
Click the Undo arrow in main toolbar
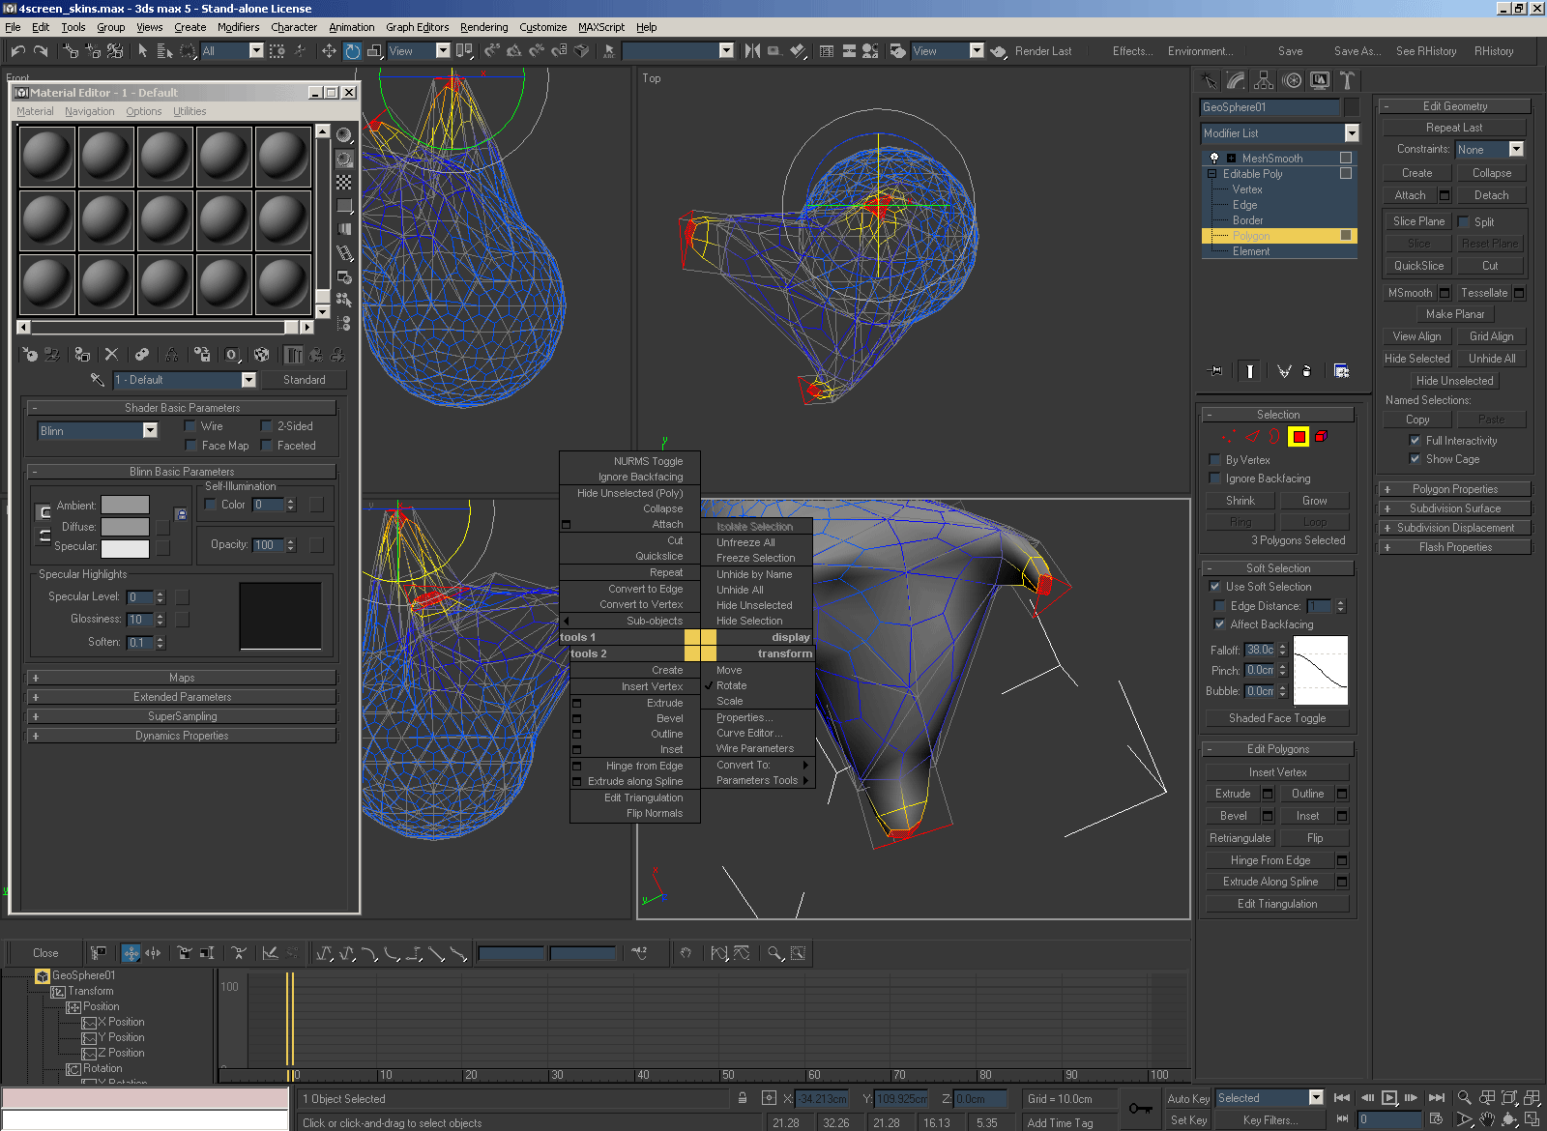coord(18,50)
